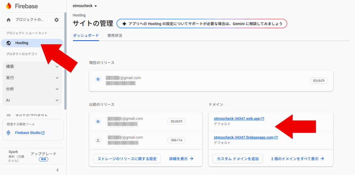The height and width of the screenshot is (175, 355).
Task: Click プロダクトのカテゴリ label
Action: click(21, 54)
